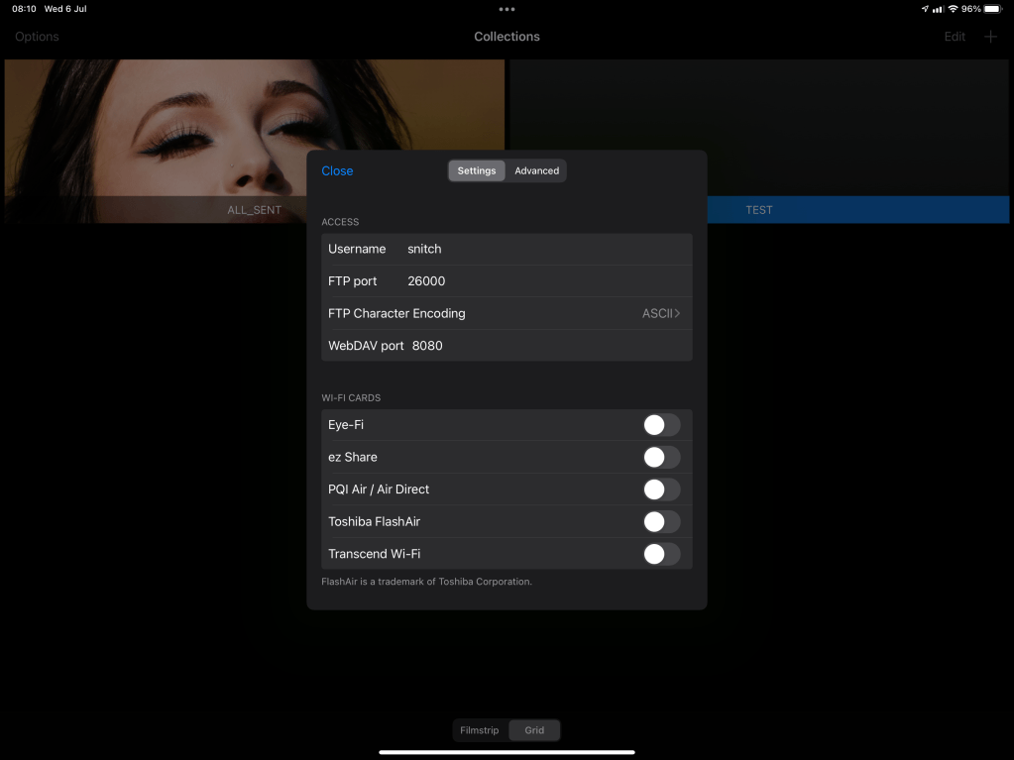Viewport: 1014px width, 760px height.
Task: Enable Toshiba FlashAir toggle
Action: click(661, 521)
